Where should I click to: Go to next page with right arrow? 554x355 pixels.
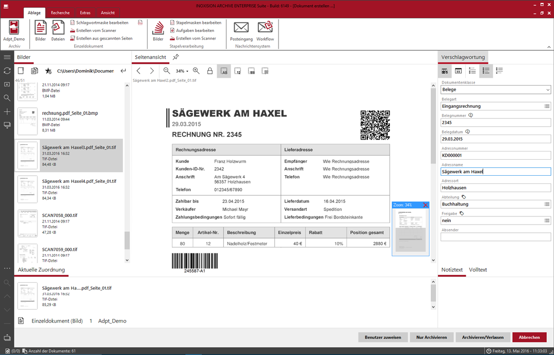point(152,71)
